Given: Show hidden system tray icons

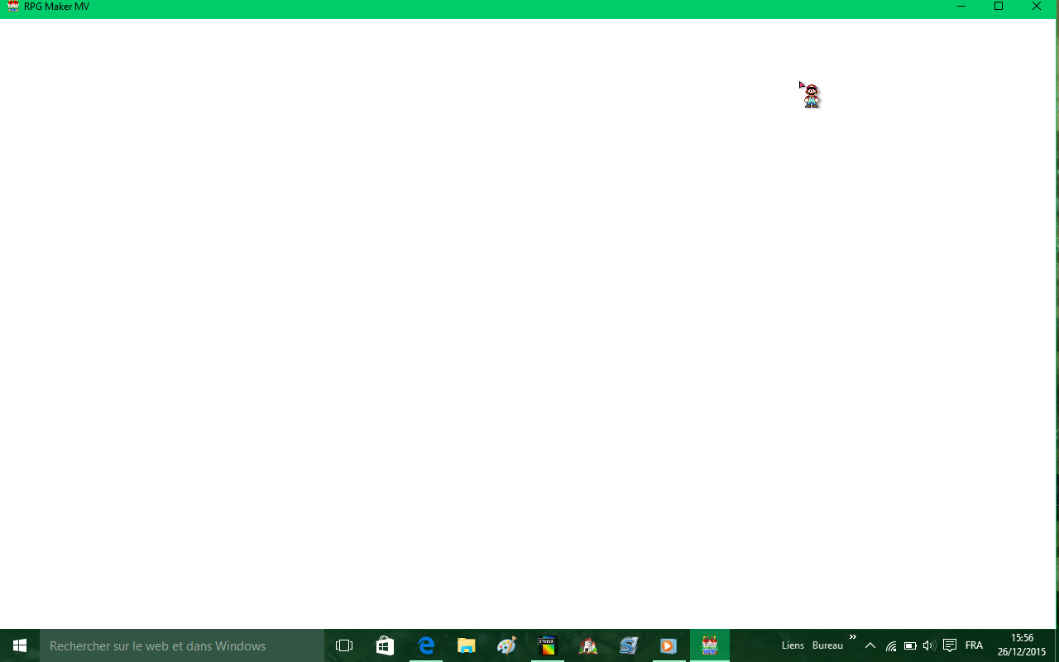Looking at the screenshot, I should click(870, 645).
